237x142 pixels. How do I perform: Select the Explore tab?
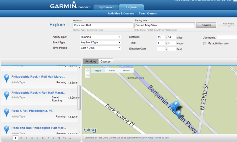tap(131, 7)
